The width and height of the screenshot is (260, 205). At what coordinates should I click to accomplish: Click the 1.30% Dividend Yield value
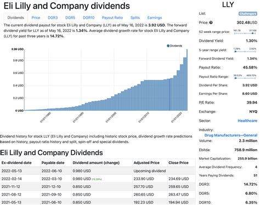coord(251,41)
